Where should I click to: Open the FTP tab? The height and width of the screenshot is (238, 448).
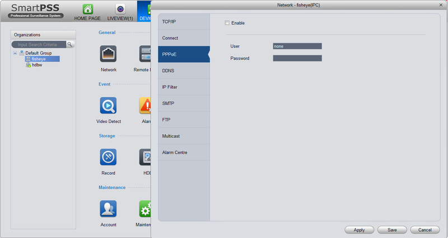[184, 120]
